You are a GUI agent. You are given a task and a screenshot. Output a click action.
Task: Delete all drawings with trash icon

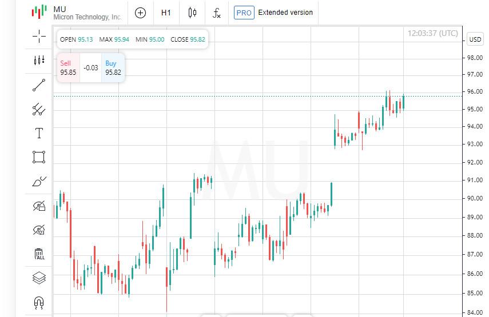39,254
